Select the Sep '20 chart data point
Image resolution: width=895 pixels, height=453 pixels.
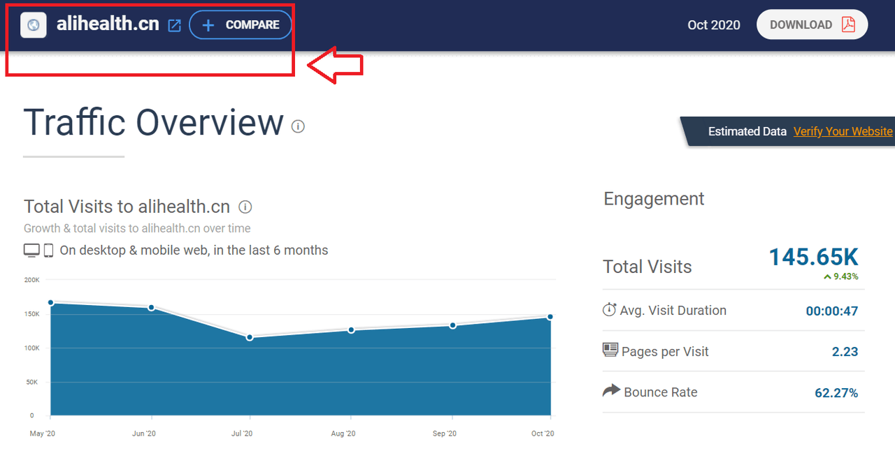[x=452, y=325]
